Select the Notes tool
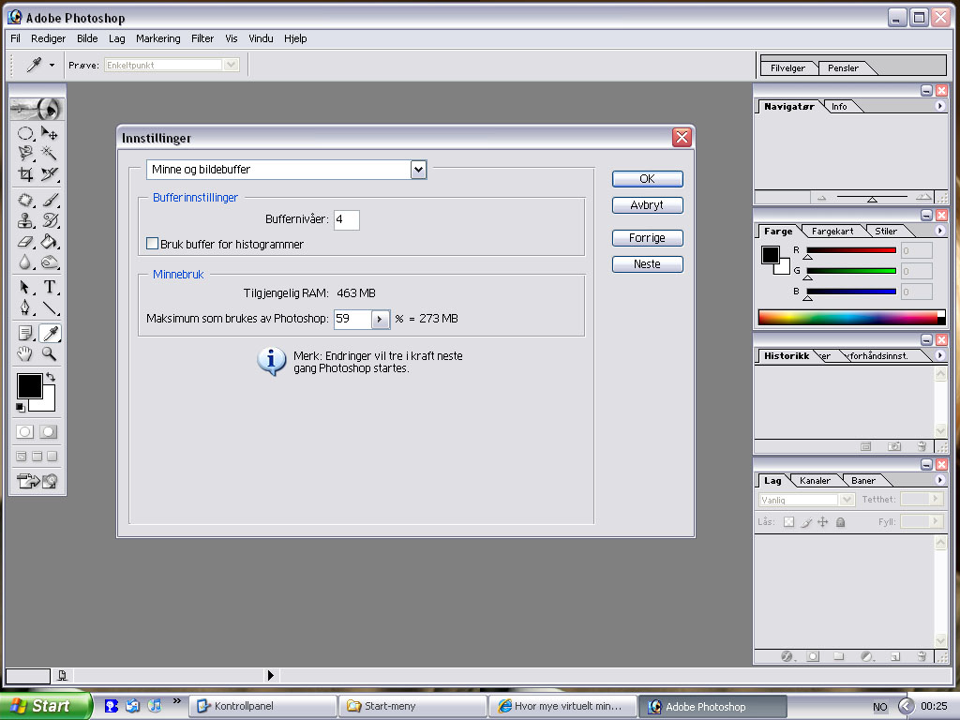Screen dimensions: 960x720 pos(25,333)
